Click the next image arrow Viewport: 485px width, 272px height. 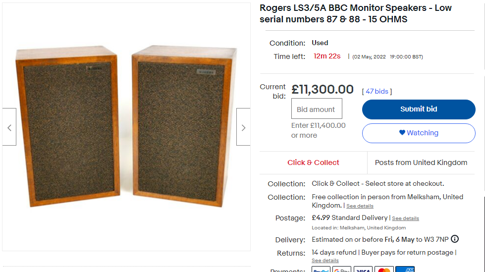[x=243, y=127]
